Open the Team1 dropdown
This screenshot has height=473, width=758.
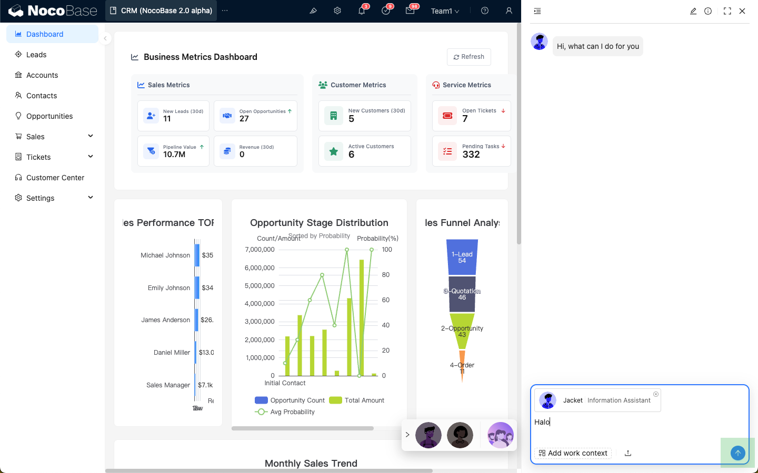tap(445, 11)
